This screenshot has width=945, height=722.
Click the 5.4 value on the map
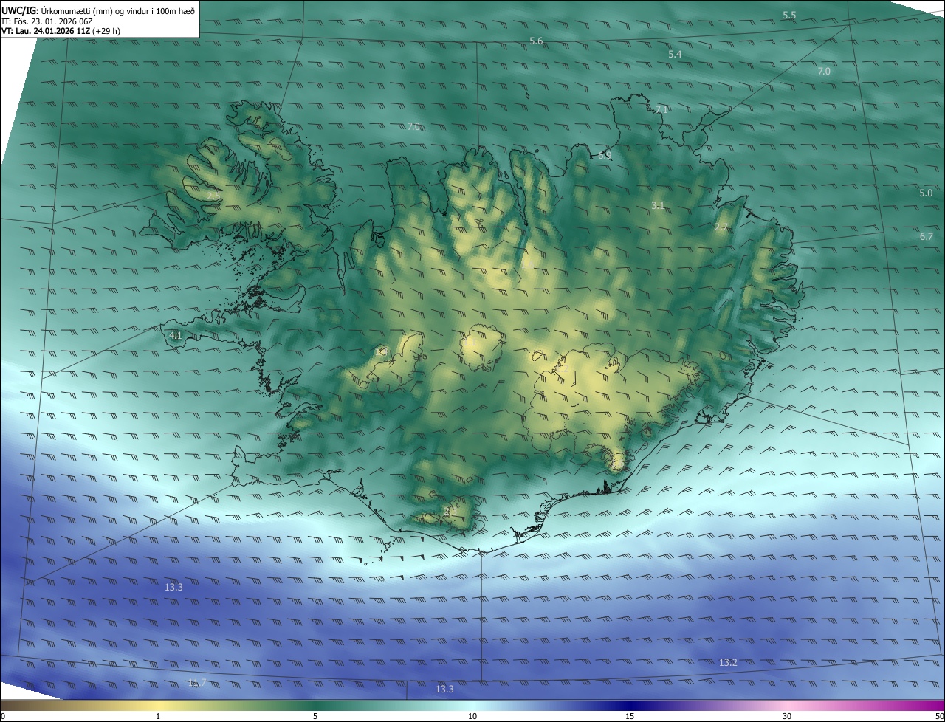(675, 55)
